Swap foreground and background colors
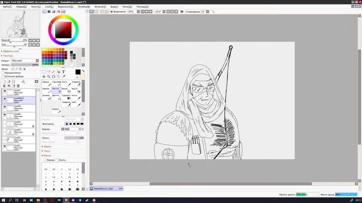This screenshot has height=203, width=362. point(83,71)
